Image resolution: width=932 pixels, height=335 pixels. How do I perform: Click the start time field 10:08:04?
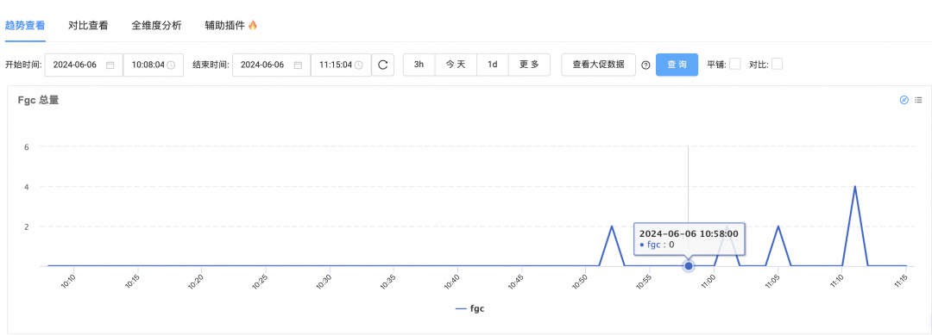click(154, 65)
